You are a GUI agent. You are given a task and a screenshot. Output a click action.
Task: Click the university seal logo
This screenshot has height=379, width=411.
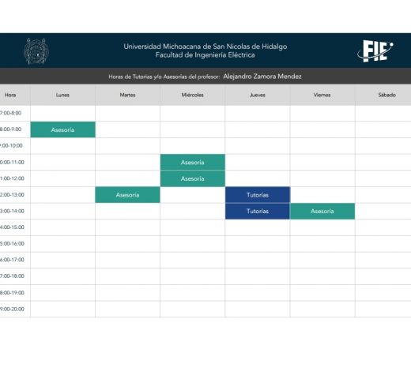pyautogui.click(x=36, y=51)
